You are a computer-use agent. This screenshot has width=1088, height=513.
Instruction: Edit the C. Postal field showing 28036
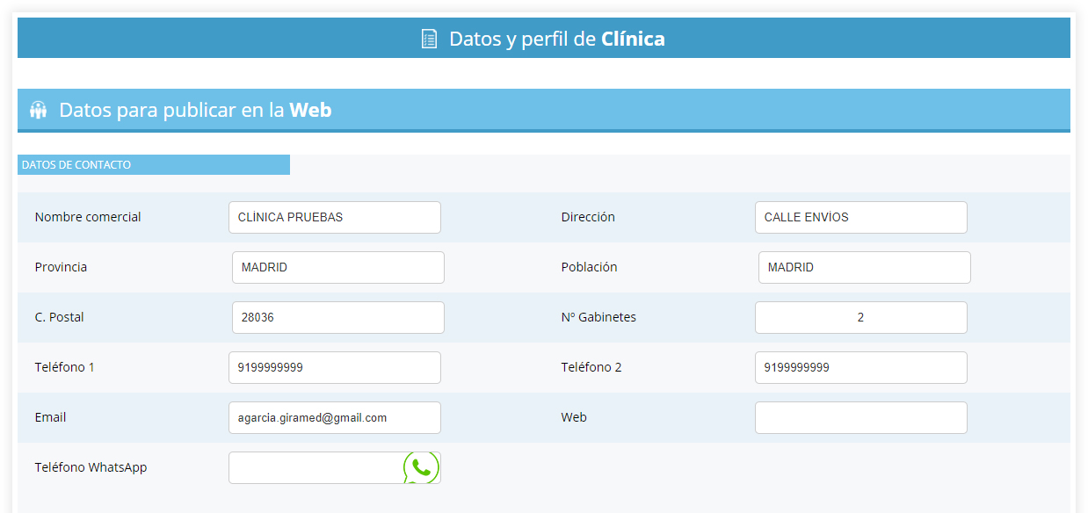(x=337, y=317)
